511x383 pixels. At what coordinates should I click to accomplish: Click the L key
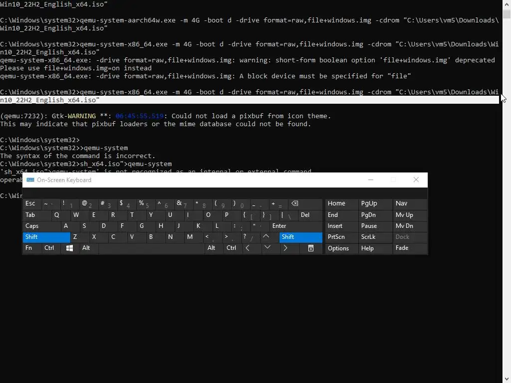click(221, 226)
